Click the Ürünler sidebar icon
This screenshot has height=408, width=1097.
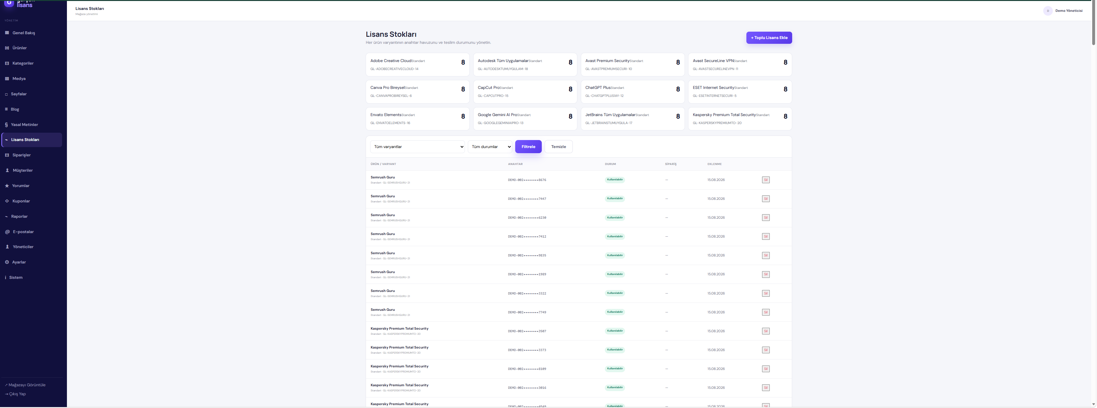[7, 48]
